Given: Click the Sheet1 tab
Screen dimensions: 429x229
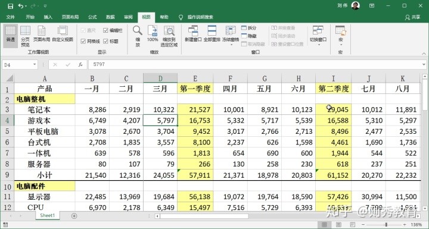Looking at the screenshot, I should (47, 215).
